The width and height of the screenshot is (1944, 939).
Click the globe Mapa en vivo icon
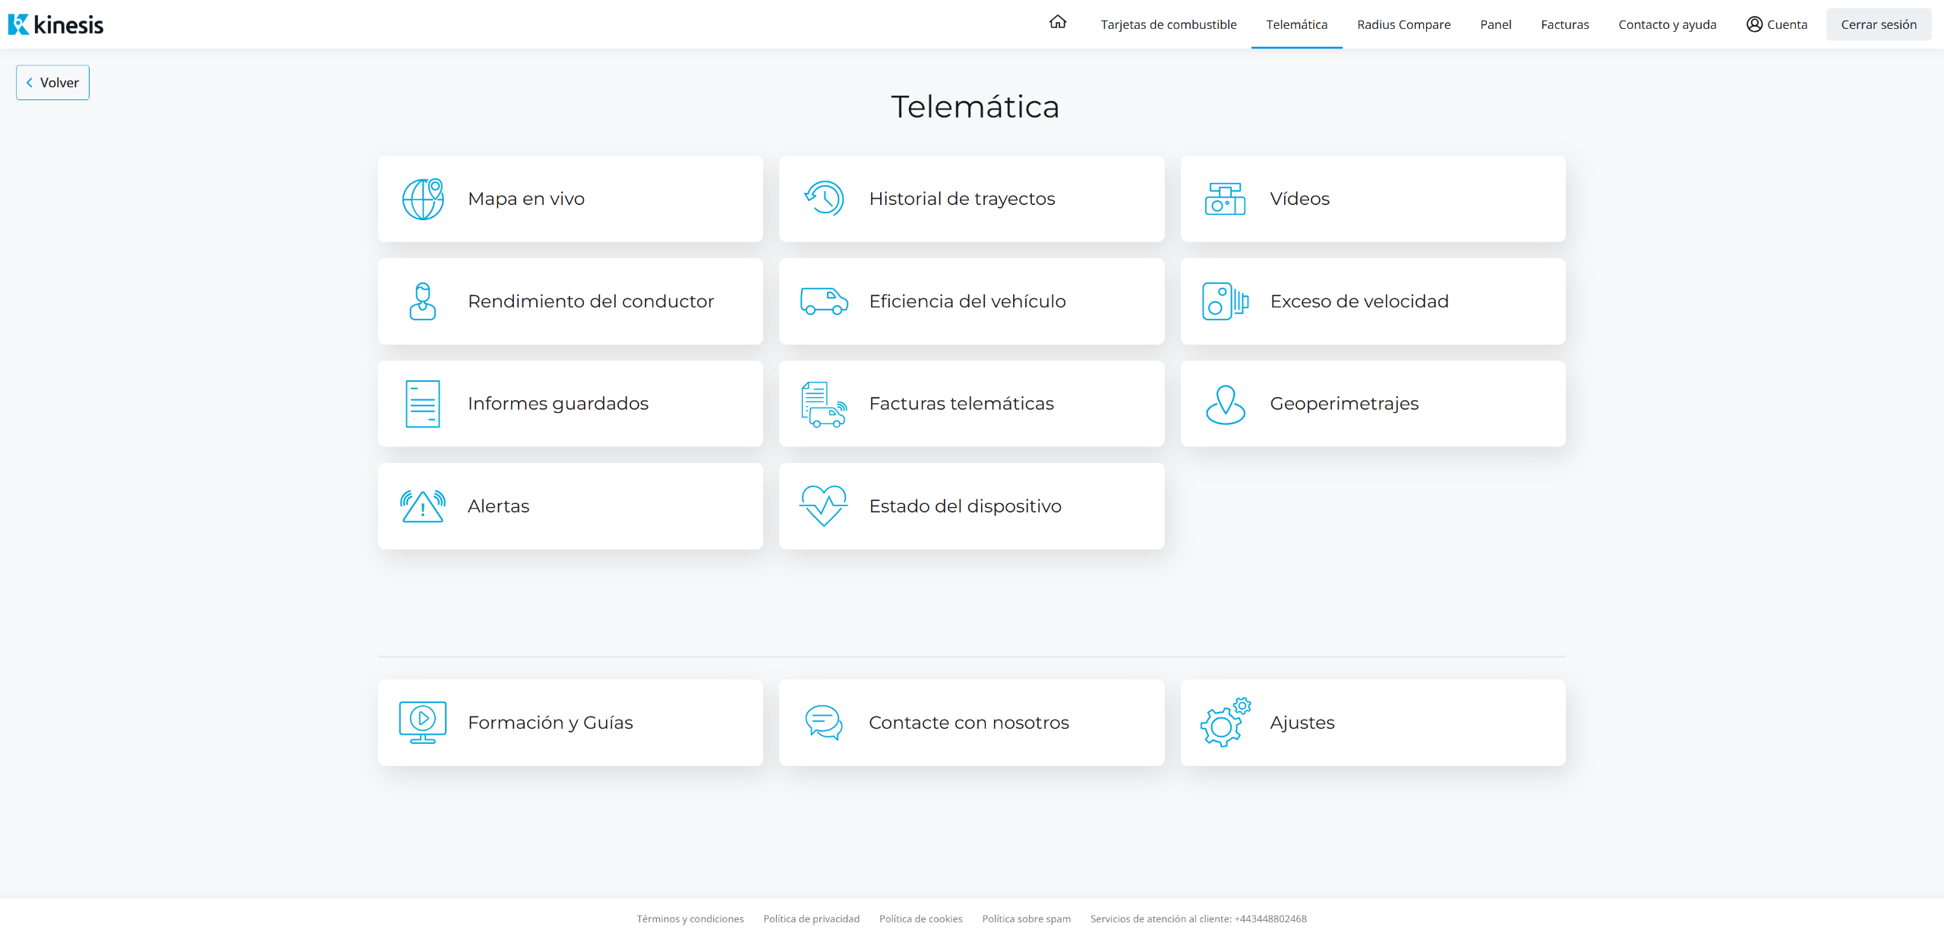(x=423, y=199)
